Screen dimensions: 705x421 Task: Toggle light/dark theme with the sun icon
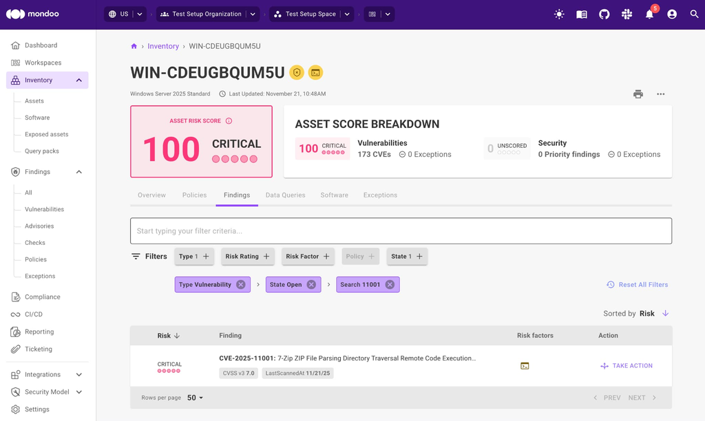559,14
